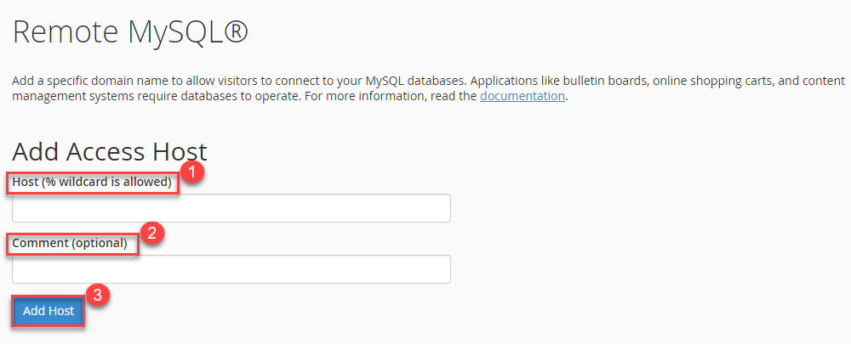Click the Remote MySQL page heading
Viewport: 851px width, 344px height.
click(x=129, y=32)
